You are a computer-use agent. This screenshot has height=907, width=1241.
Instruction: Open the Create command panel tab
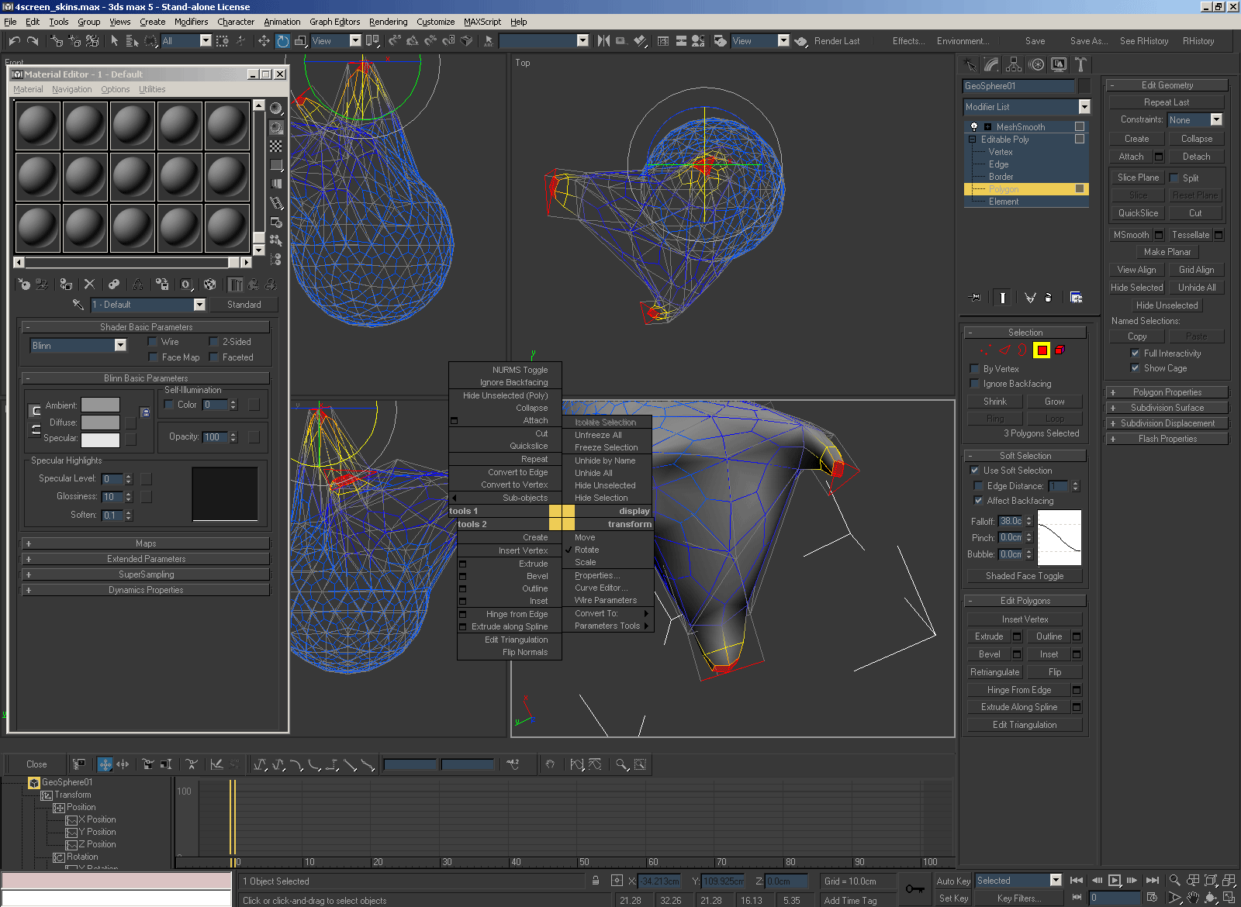click(x=969, y=64)
